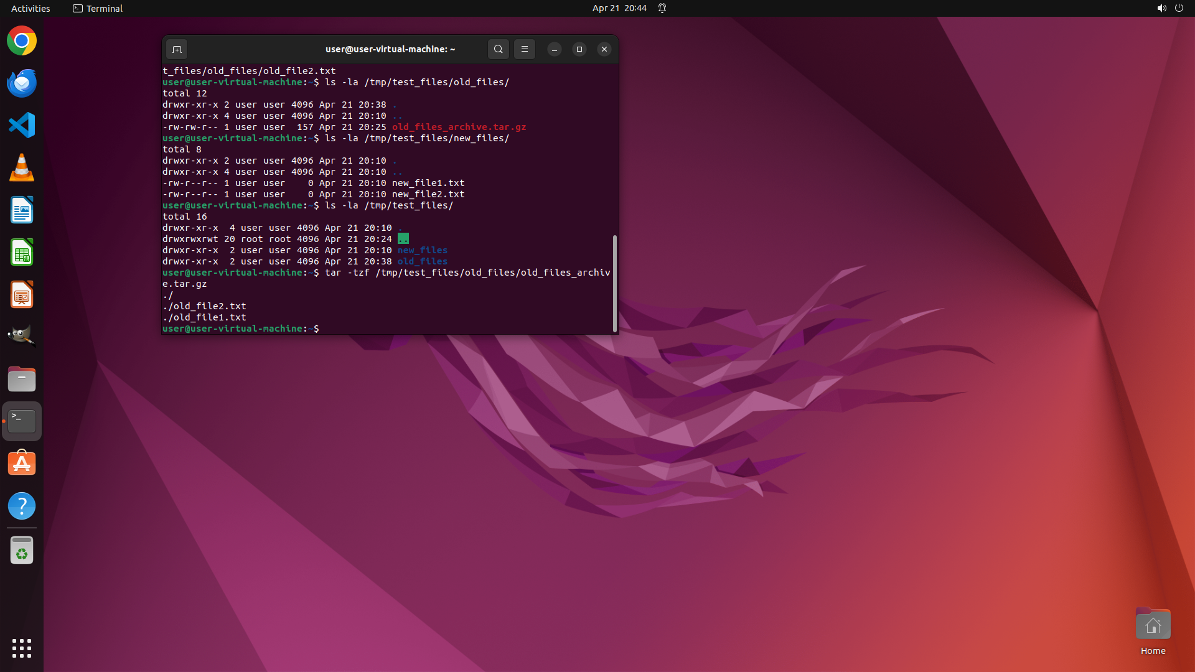Click the terminal search icon
The height and width of the screenshot is (672, 1195).
498,49
